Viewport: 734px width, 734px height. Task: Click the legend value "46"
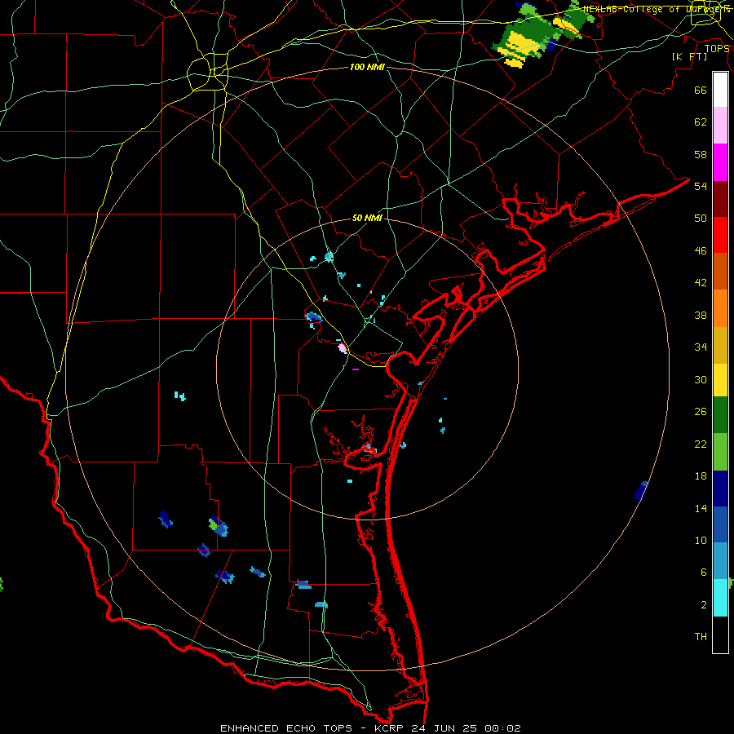click(x=701, y=251)
